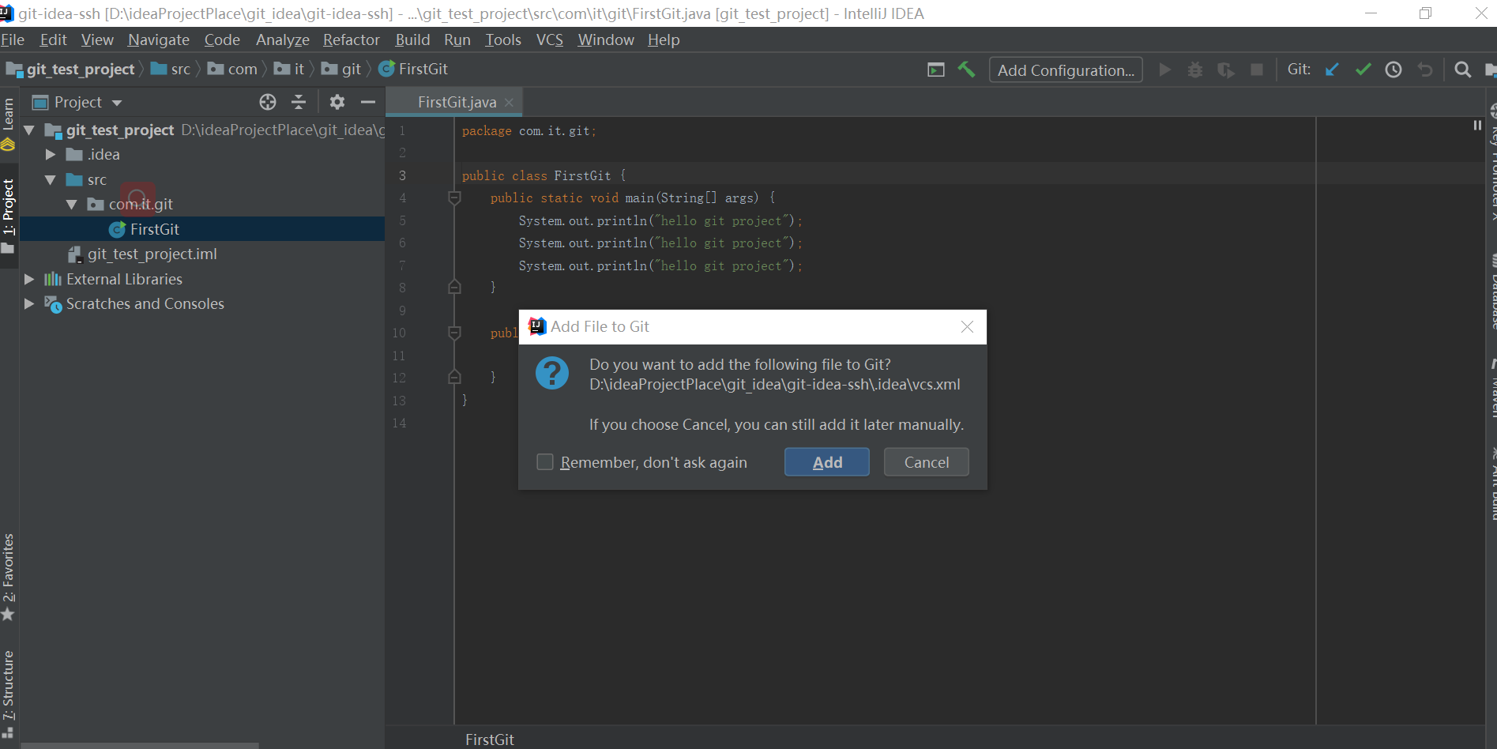Open the Analyze menu
1497x749 pixels.
click(x=283, y=40)
